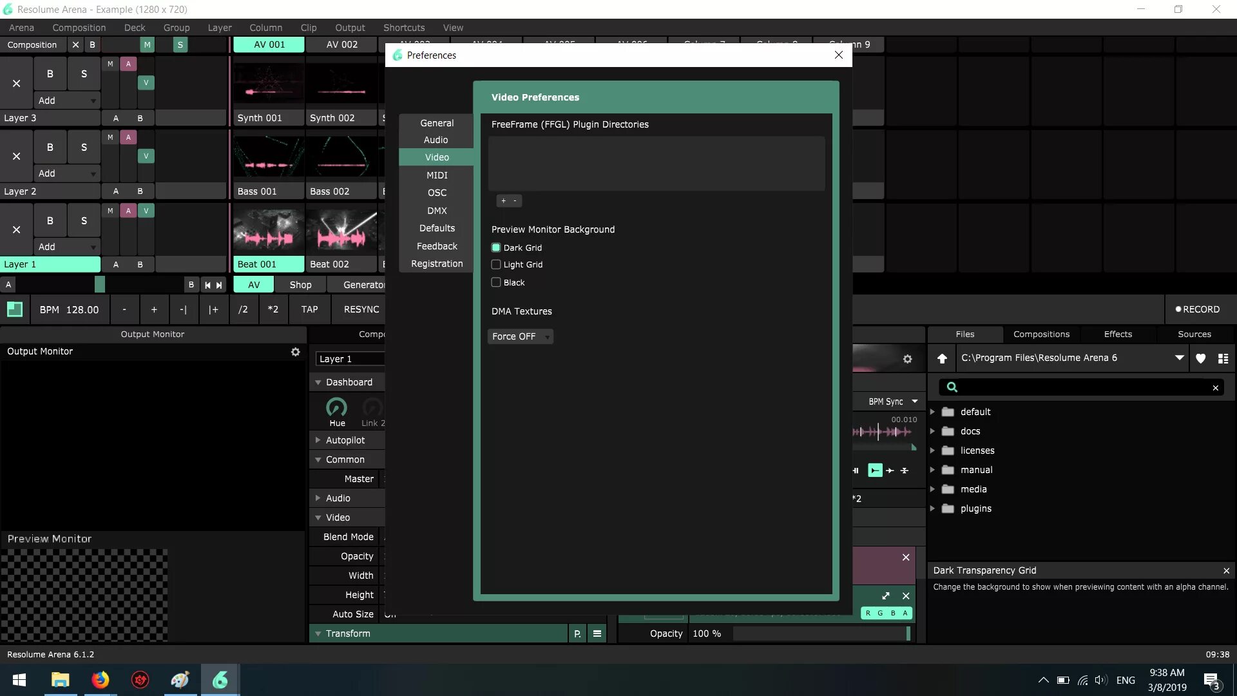
Task: Open the OSC preferences tab
Action: 437,193
